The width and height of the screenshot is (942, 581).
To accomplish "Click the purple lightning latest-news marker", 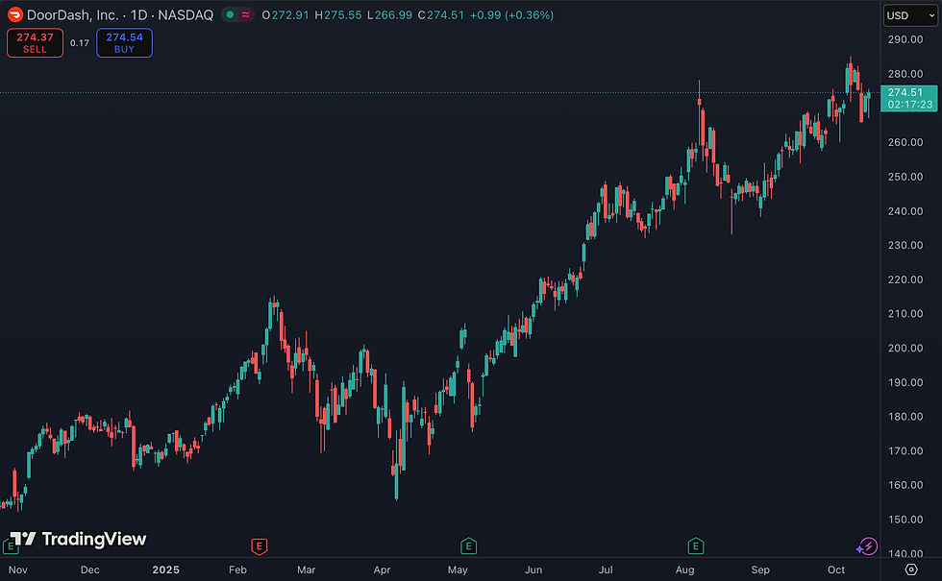I will (x=867, y=546).
